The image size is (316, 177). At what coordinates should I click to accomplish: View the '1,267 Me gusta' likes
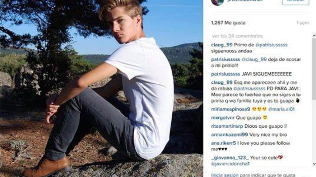[x=228, y=23]
